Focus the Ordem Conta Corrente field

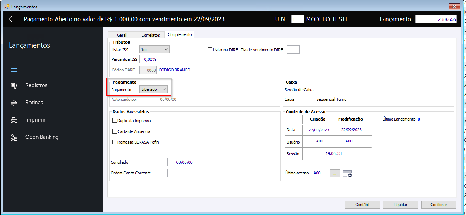162,173
